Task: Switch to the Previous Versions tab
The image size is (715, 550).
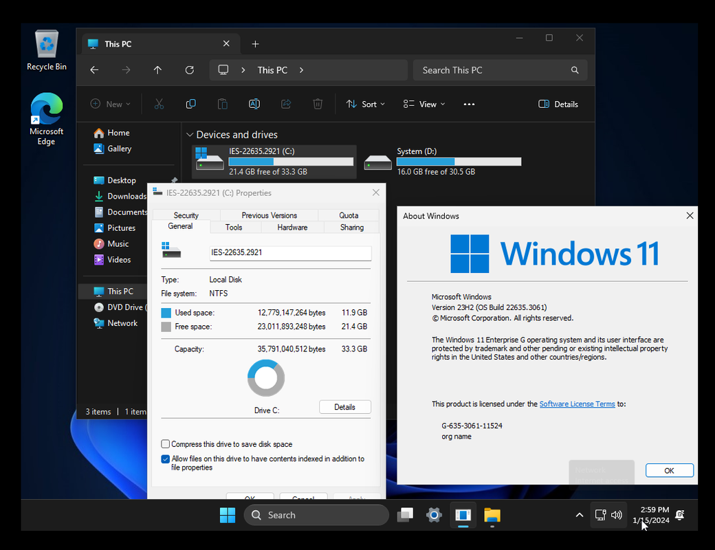Action: click(x=269, y=215)
